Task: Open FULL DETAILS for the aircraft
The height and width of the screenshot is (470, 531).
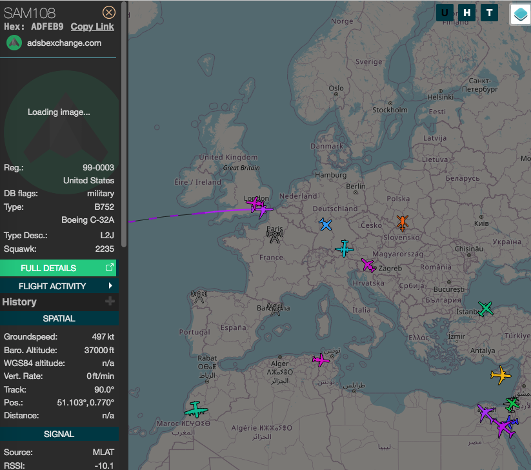Action: [58, 268]
